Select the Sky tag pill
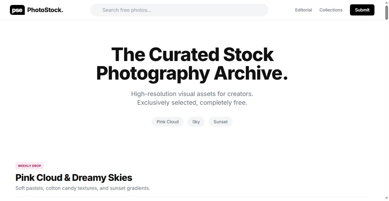The width and height of the screenshot is (389, 201). pyautogui.click(x=196, y=122)
